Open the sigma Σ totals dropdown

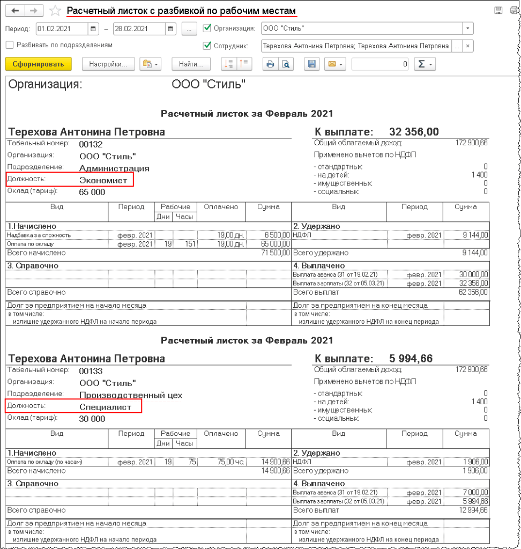coord(425,64)
